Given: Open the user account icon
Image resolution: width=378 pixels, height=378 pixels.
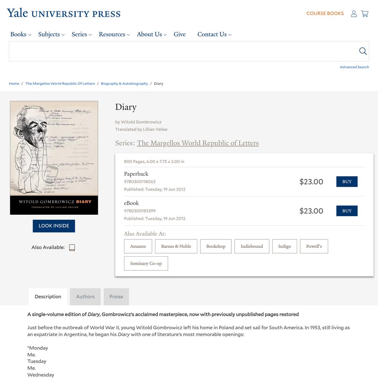Looking at the screenshot, I should [354, 14].
